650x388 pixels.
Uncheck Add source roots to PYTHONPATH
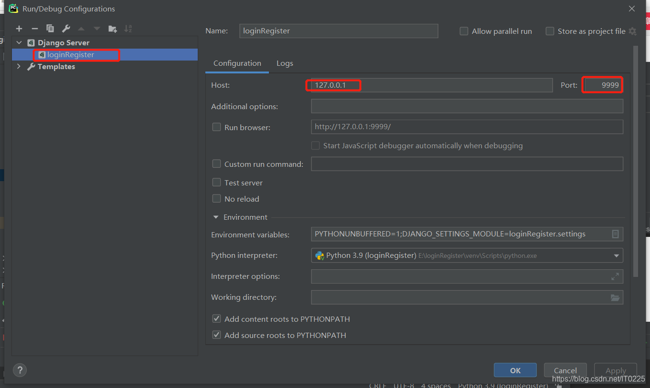point(216,335)
